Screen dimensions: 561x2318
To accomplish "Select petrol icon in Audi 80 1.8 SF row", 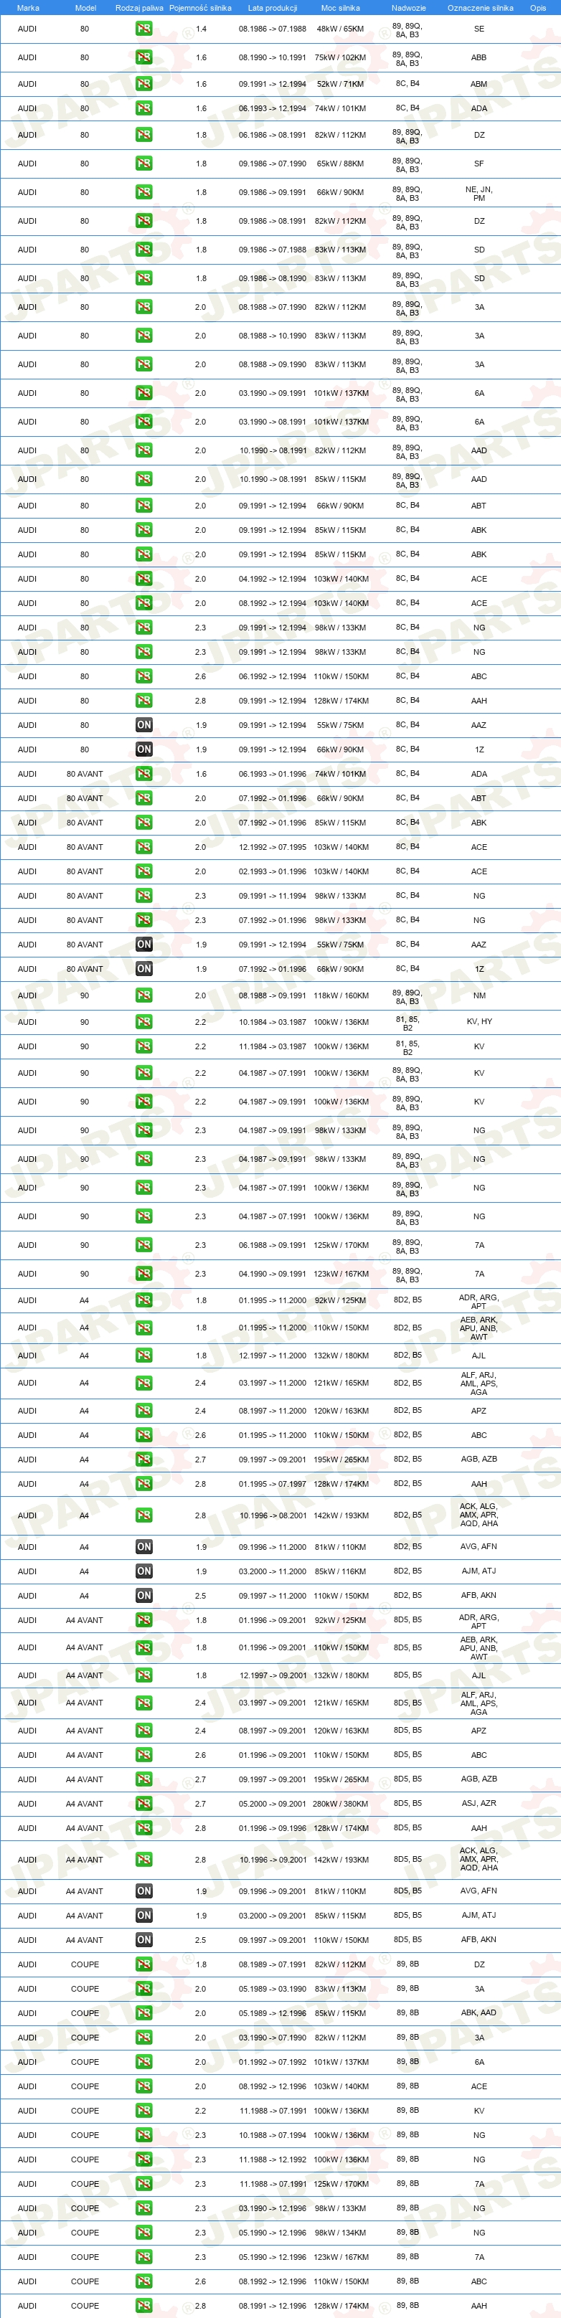I will [144, 164].
